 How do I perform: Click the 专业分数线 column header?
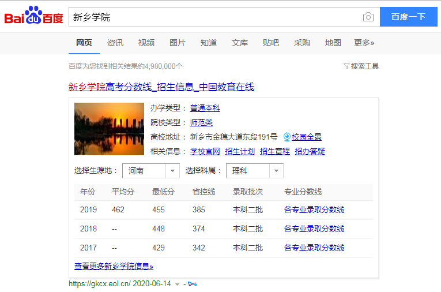303,192
